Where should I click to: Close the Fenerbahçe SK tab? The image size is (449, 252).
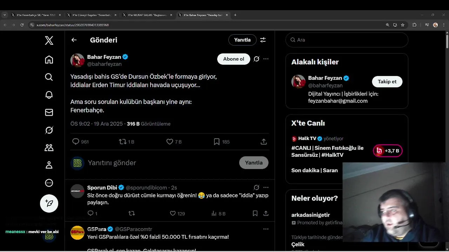pos(60,15)
